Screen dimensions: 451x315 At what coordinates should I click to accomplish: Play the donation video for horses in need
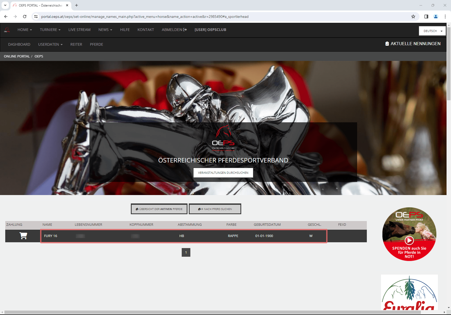409,240
